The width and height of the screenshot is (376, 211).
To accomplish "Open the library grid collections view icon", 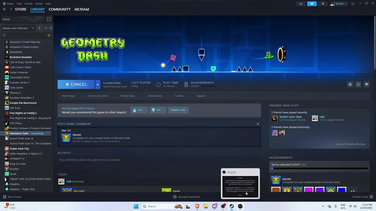I will (49, 19).
